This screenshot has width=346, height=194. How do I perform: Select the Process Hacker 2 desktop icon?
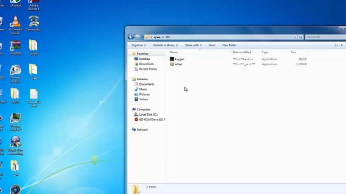coord(16,122)
